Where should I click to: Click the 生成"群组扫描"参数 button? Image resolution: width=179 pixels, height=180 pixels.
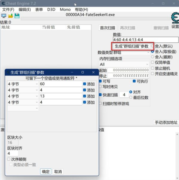[131, 46]
